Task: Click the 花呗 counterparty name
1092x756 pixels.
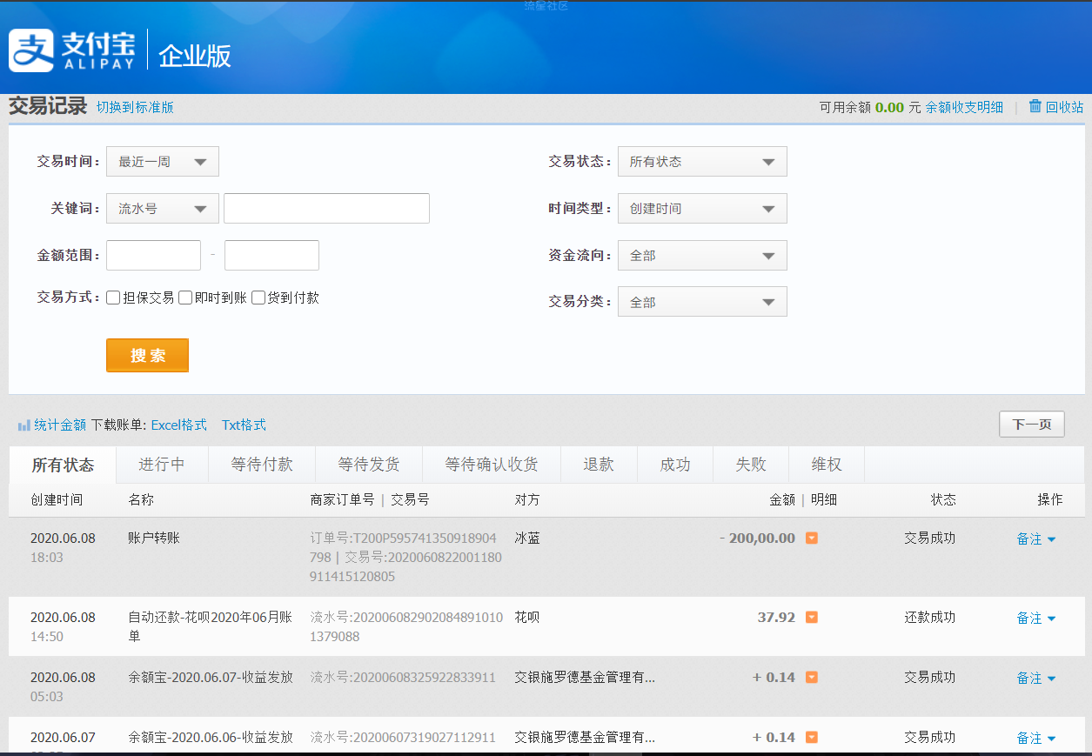Action: 527,618
